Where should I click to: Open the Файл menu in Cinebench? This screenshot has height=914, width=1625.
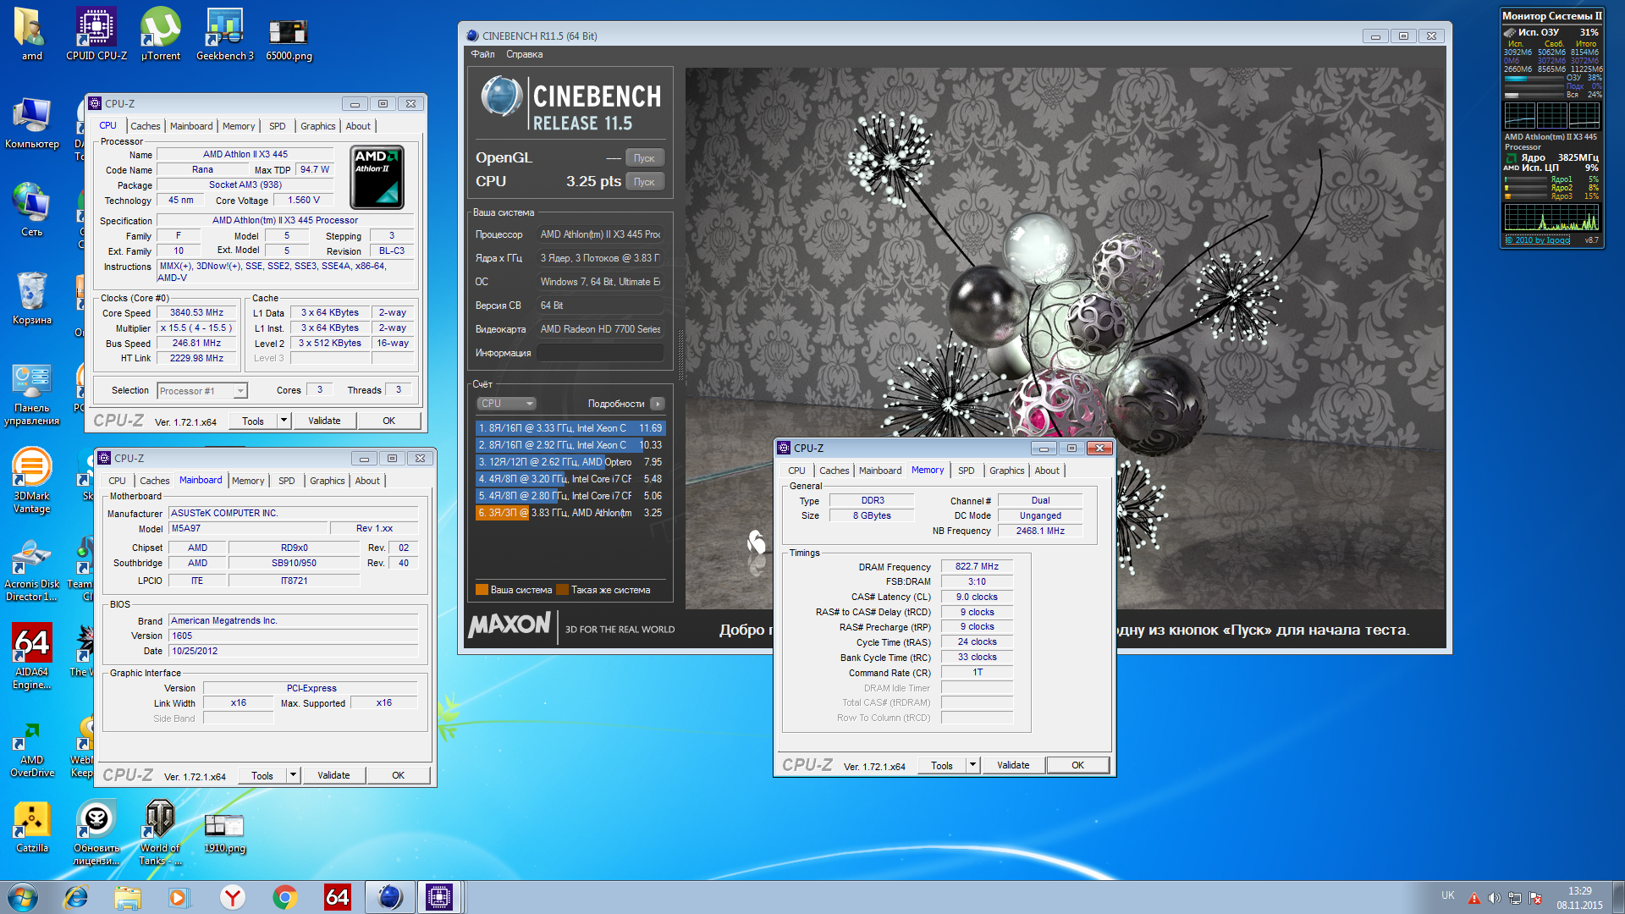[482, 54]
